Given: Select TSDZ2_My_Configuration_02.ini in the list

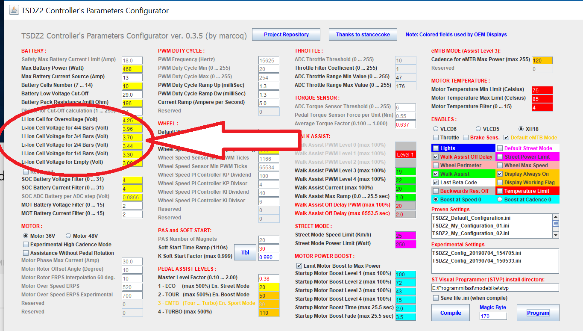Looking at the screenshot, I should click(x=470, y=233).
